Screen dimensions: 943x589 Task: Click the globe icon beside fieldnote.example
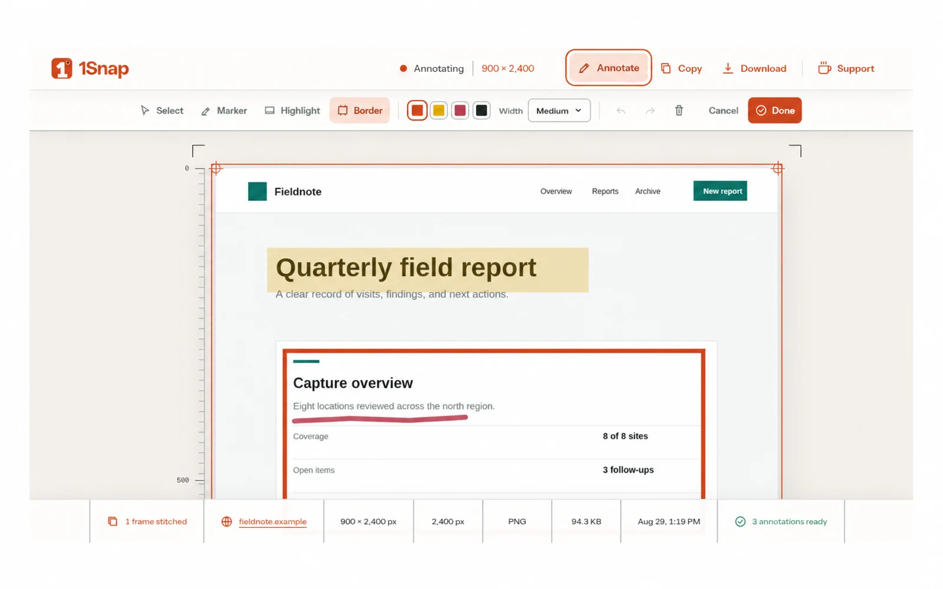tap(226, 521)
